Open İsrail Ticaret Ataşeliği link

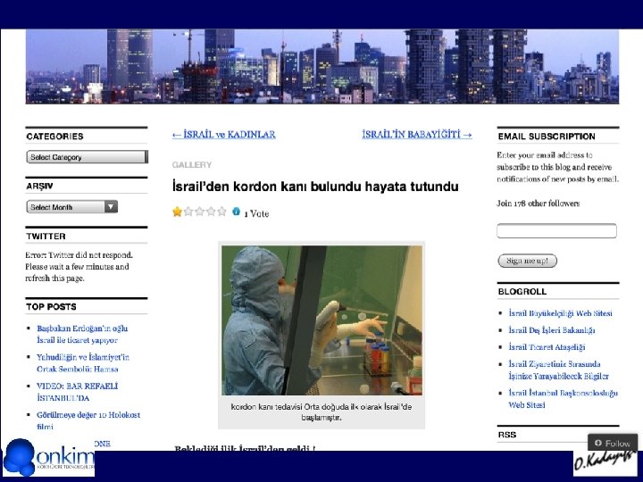[547, 346]
